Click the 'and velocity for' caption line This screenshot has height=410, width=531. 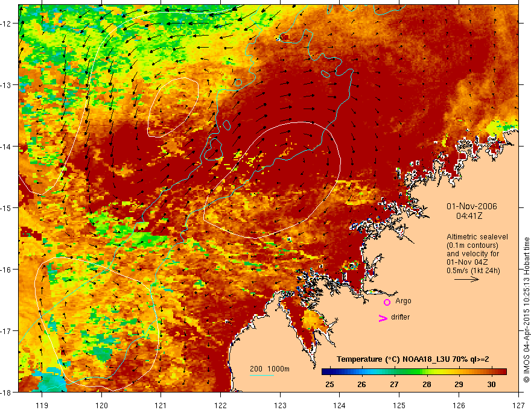472,254
